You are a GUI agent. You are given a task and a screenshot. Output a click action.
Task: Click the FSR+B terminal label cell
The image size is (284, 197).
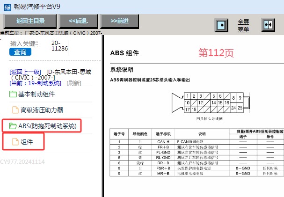(x=163, y=168)
